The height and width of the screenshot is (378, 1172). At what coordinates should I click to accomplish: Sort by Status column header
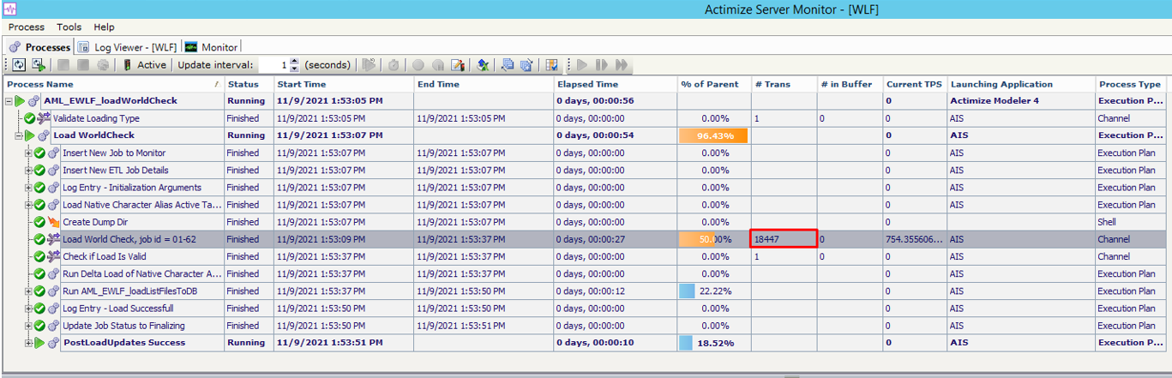[x=249, y=84]
